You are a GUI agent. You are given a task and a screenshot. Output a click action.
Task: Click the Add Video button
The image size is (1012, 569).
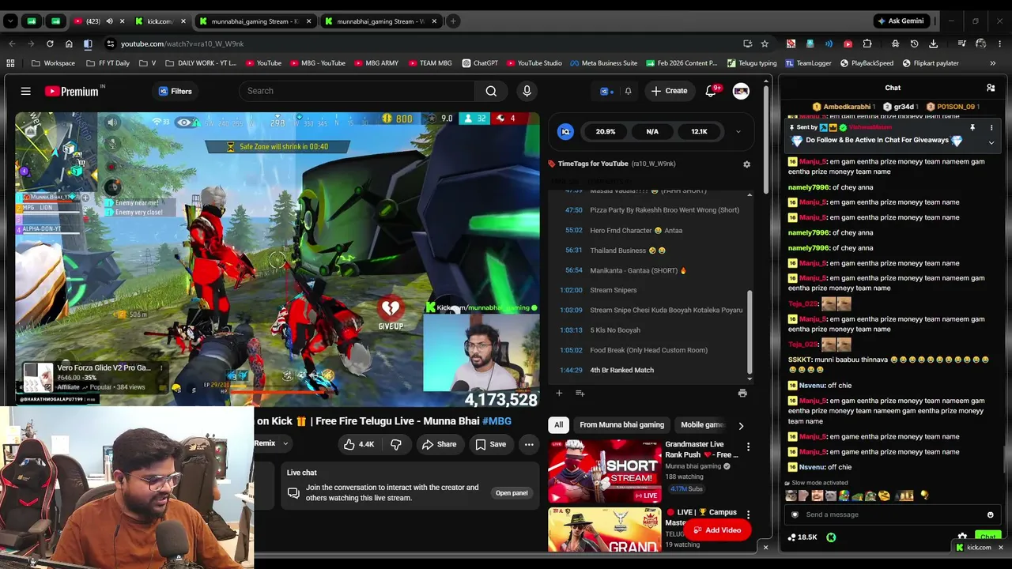coord(717,530)
